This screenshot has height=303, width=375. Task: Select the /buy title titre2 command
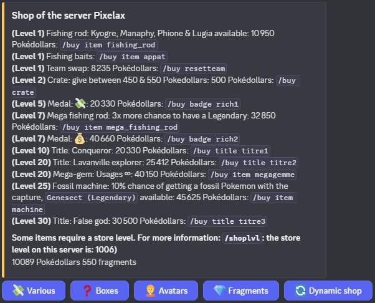click(259, 163)
